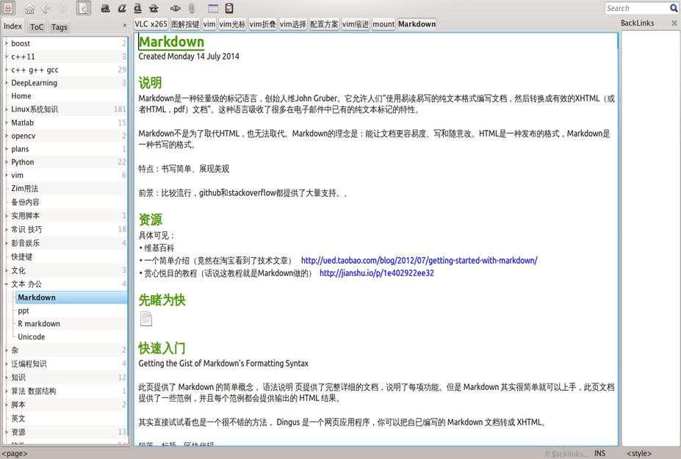
Task: Expand the Python tree node
Action: tap(6, 162)
